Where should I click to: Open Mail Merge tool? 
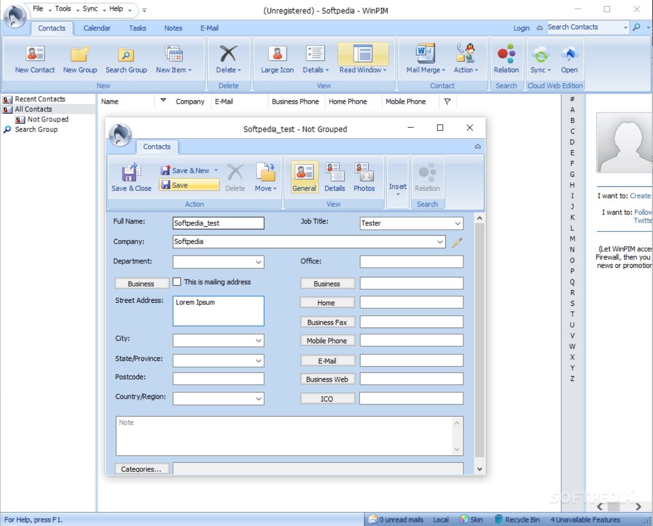click(x=425, y=60)
